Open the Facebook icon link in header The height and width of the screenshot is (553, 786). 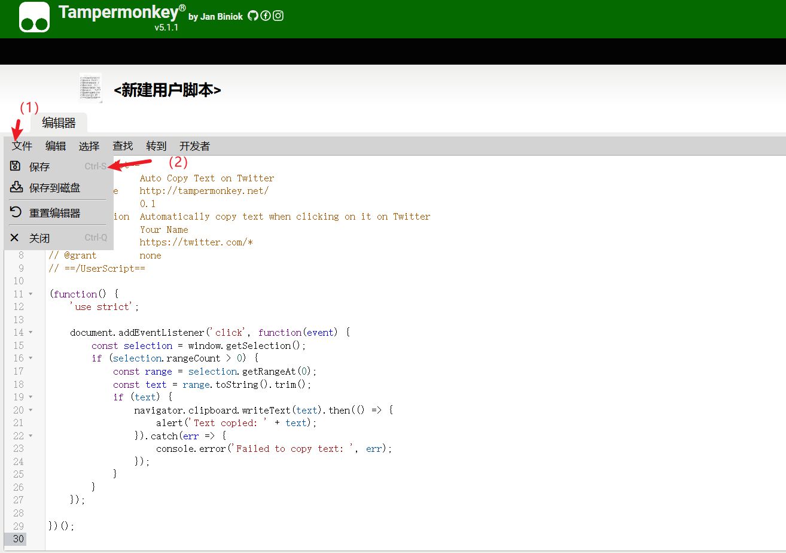point(266,16)
